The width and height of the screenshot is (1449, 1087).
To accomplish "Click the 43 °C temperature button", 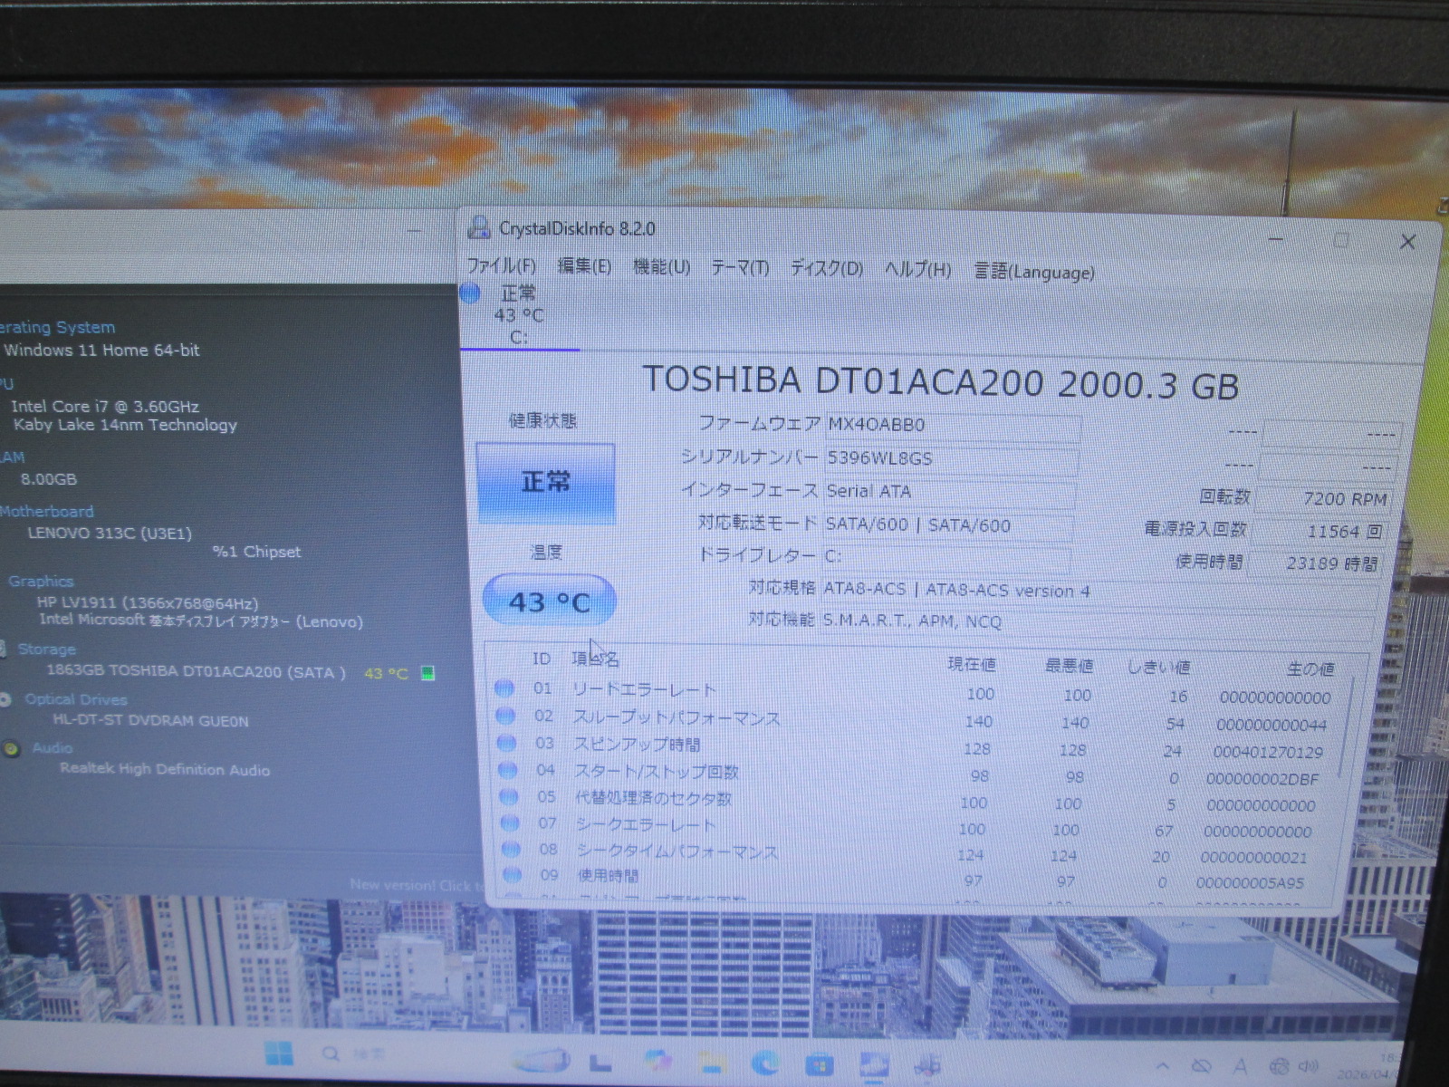I will click(x=549, y=601).
